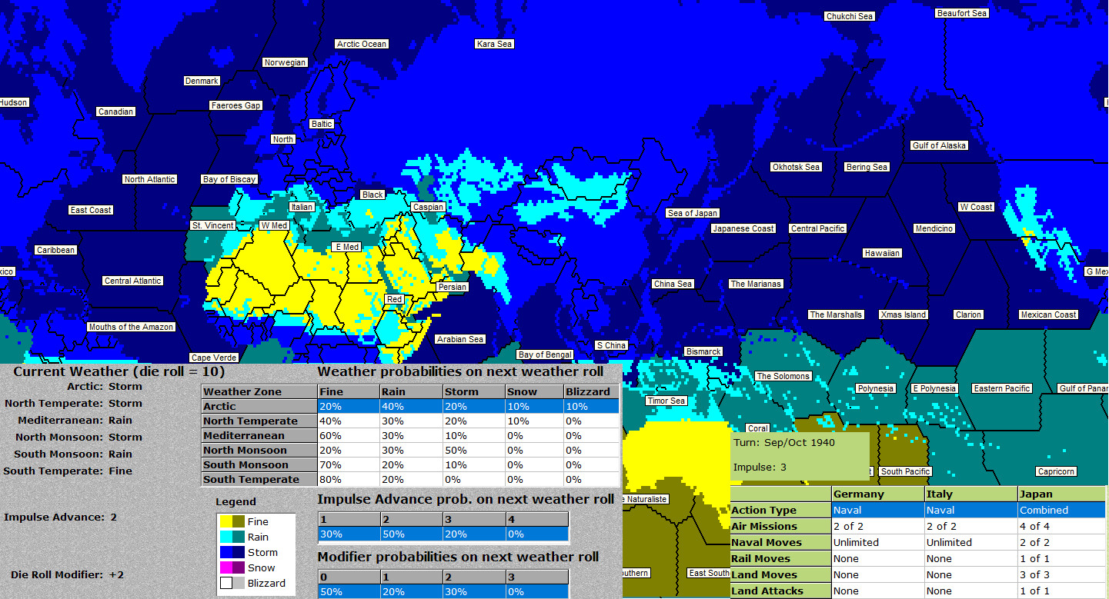Select the Caspian sea label

point(428,207)
